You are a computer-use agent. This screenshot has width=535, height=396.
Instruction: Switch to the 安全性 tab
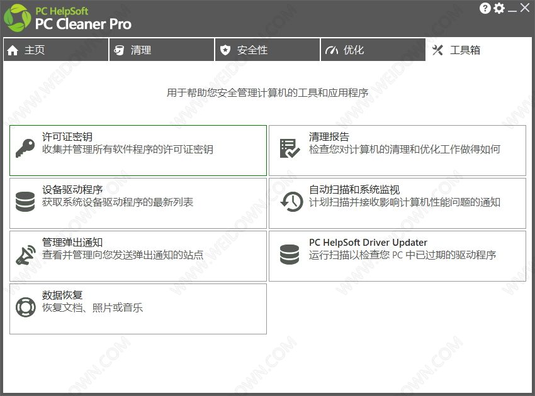tap(267, 50)
